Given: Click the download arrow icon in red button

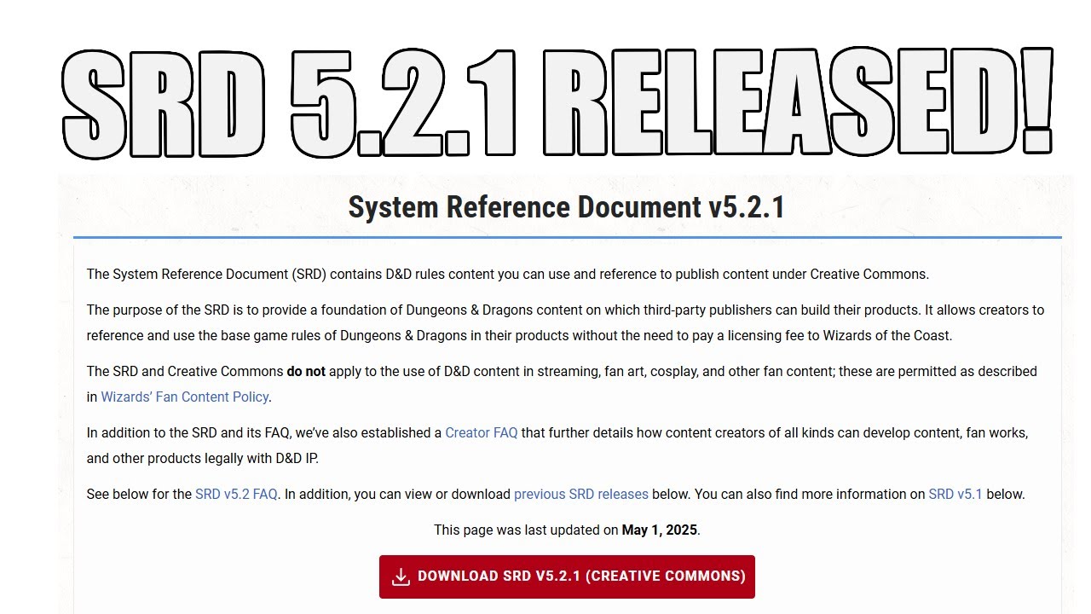Looking at the screenshot, I should (x=401, y=576).
